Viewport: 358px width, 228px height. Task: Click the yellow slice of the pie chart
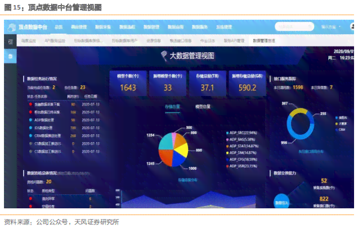point(182,150)
